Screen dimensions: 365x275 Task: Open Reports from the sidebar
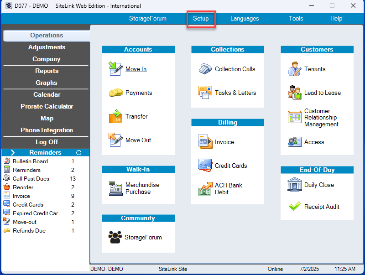[x=47, y=71]
